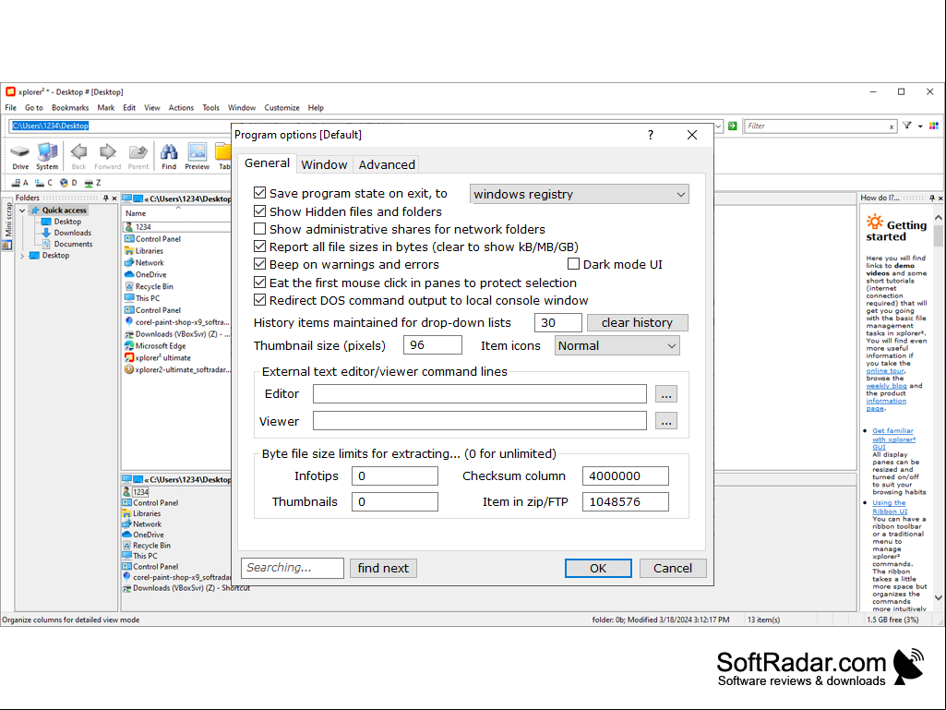Enable Show administrative shares for network folders

(260, 229)
